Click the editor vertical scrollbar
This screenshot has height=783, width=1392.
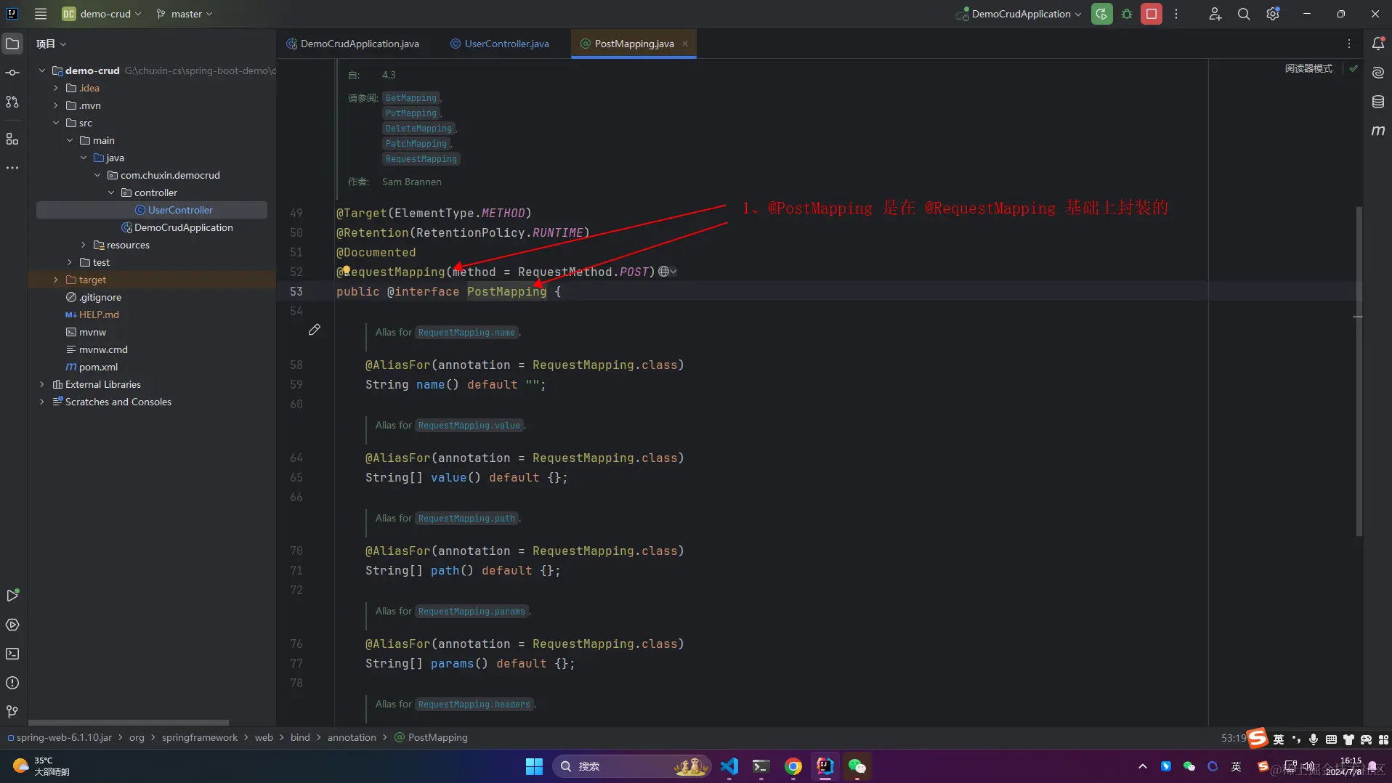1359,370
